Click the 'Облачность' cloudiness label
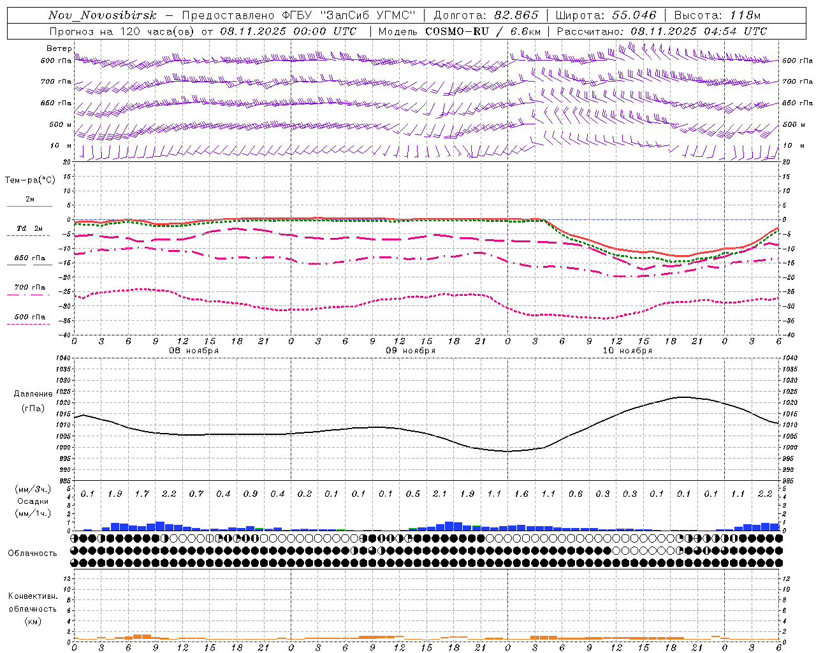This screenshot has width=816, height=653. (32, 553)
